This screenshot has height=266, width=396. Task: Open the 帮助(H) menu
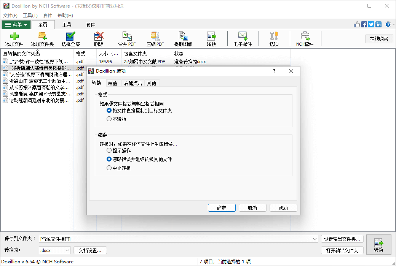[x=65, y=15]
